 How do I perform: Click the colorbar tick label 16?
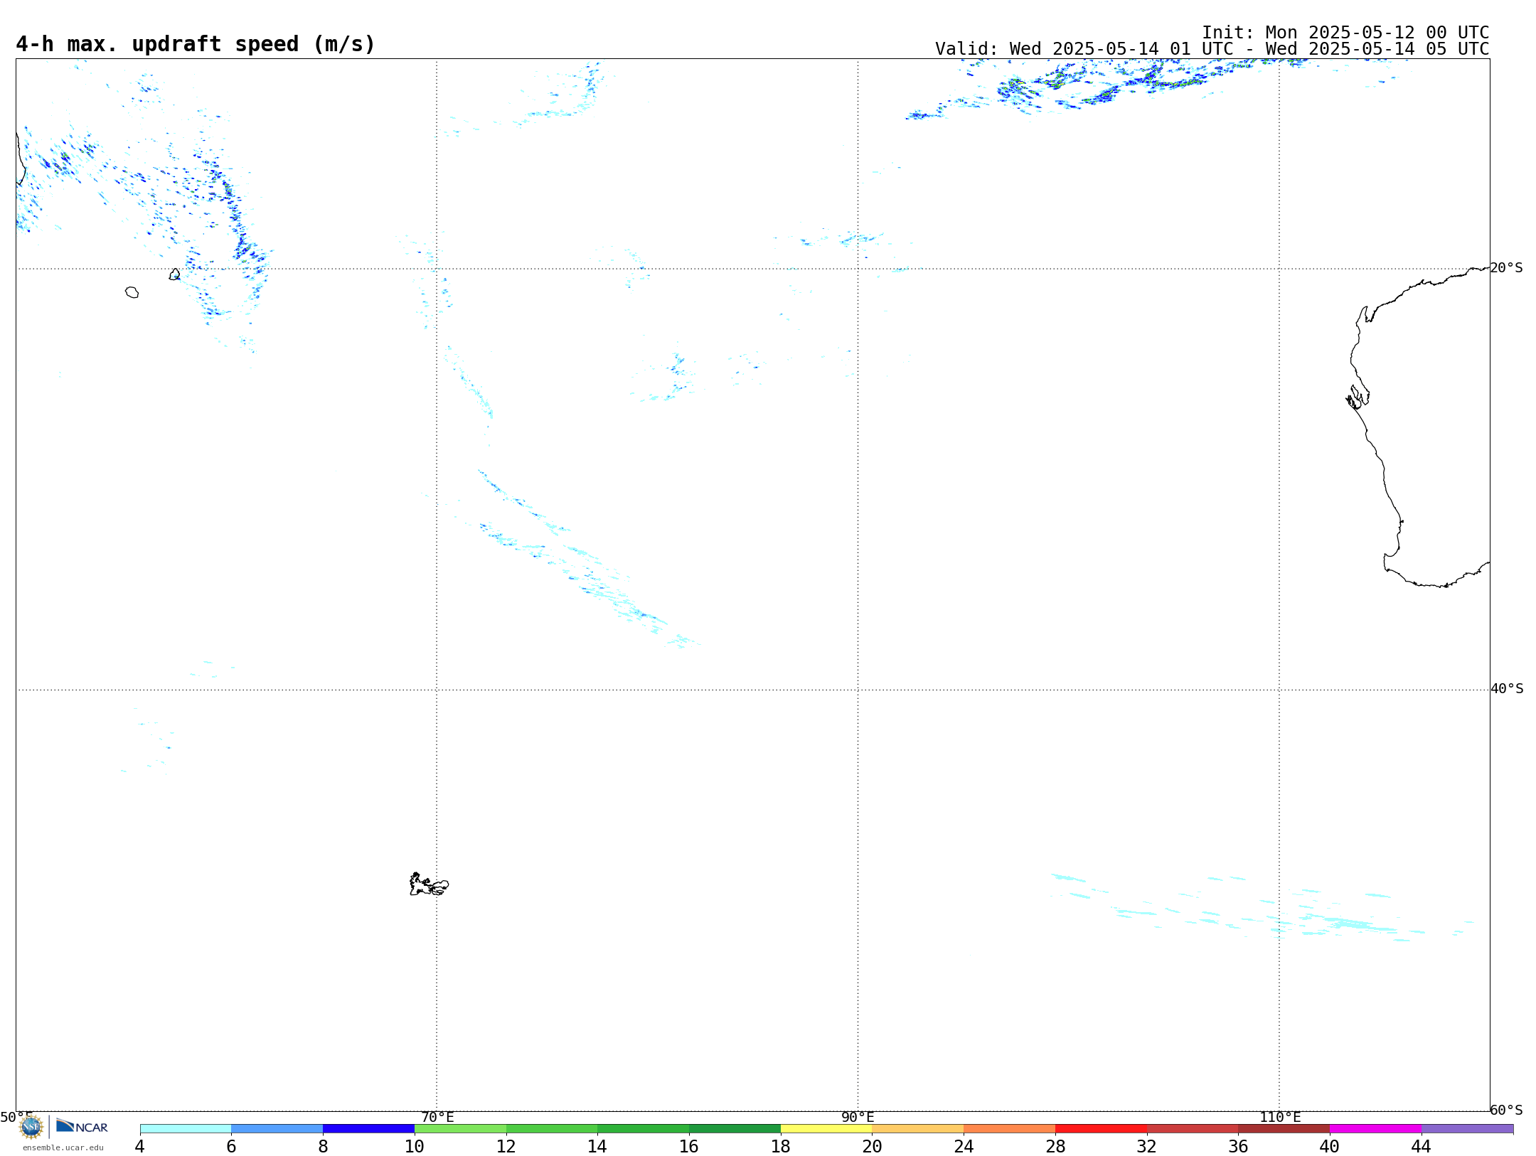pos(688,1146)
